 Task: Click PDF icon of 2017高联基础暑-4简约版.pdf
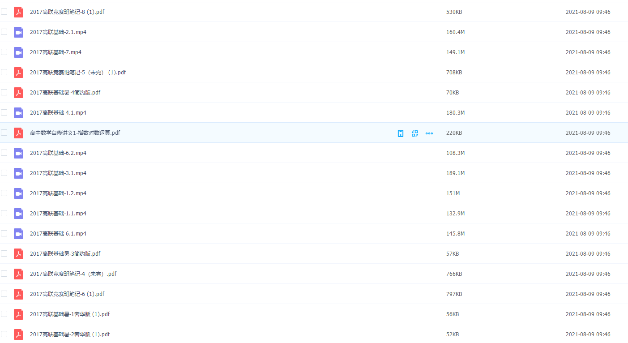18,93
